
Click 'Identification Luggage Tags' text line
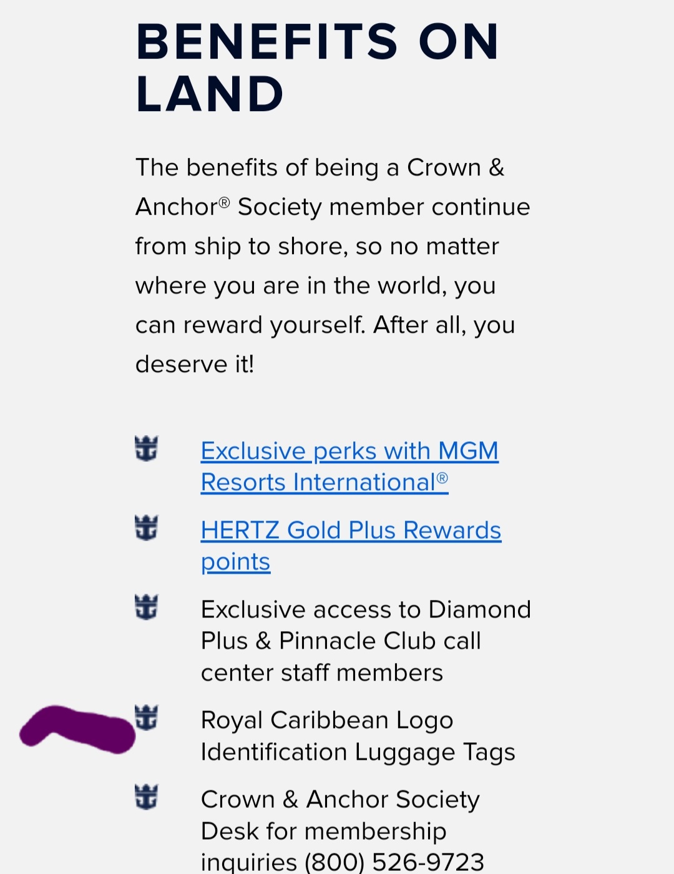pyautogui.click(x=358, y=752)
